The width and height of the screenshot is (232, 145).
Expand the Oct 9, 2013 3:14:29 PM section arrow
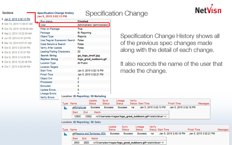tap(3, 57)
